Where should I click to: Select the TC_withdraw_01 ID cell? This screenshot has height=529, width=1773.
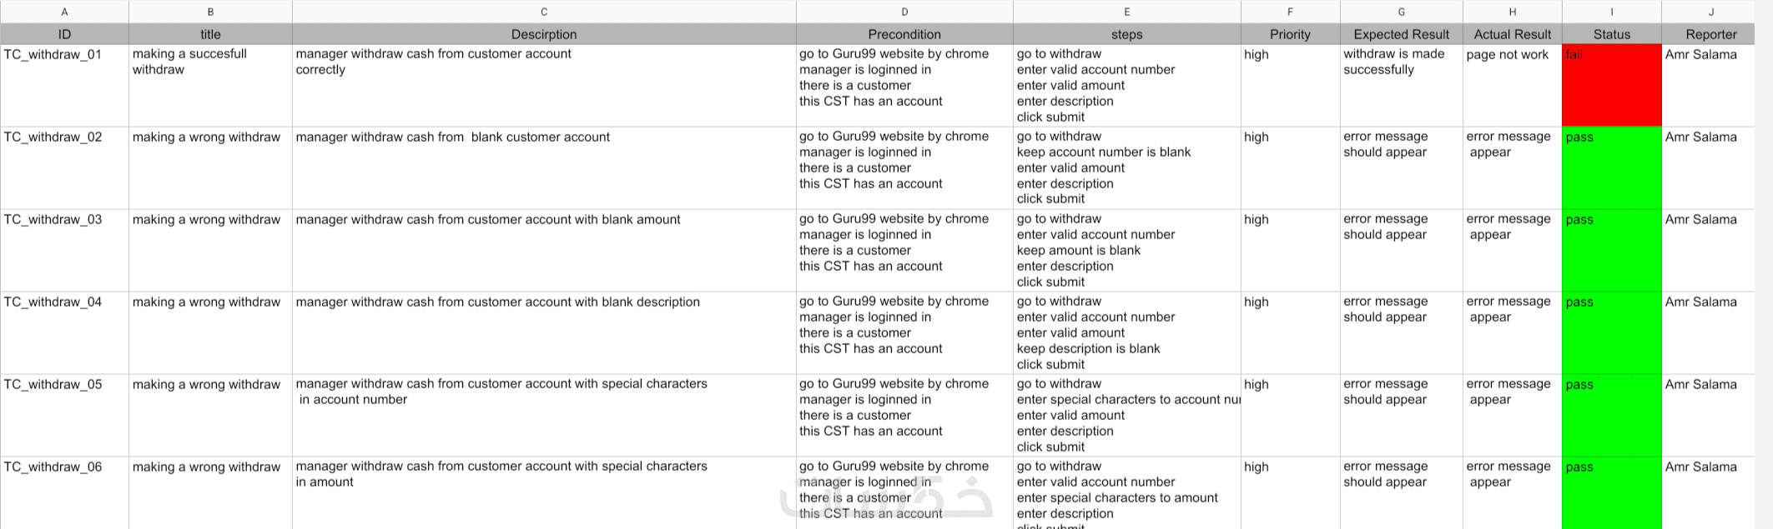[64, 84]
